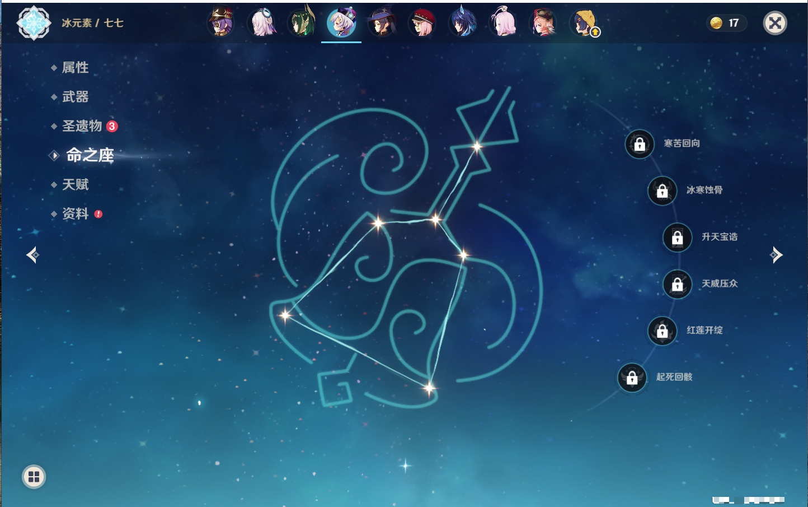Image resolution: width=808 pixels, height=507 pixels.
Task: Open the locked 升天宝诰 constellation node
Action: point(678,238)
